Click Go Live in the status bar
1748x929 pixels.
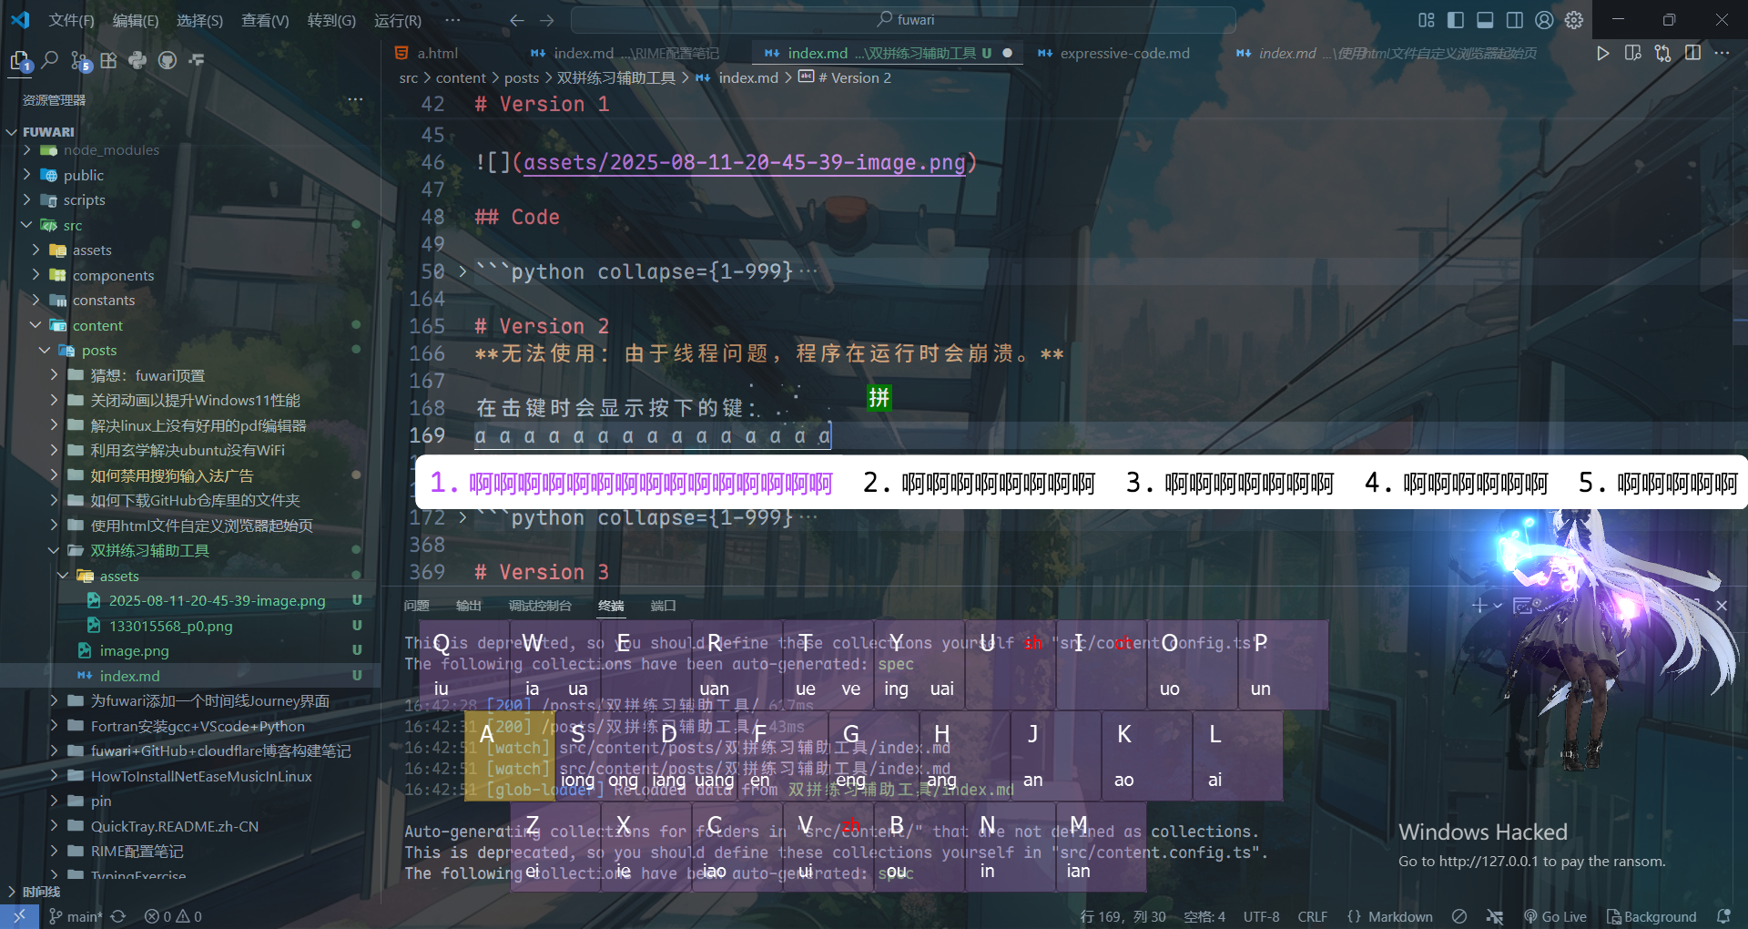pyautogui.click(x=1555, y=916)
